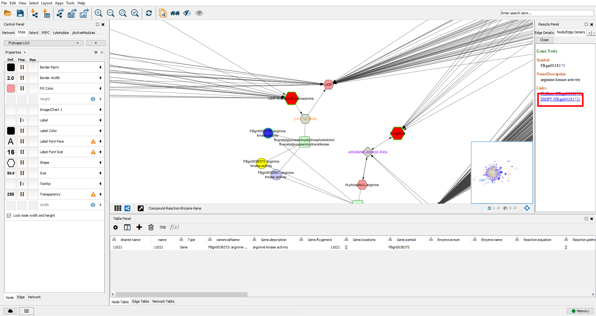
Task: Open FlyScape1.0.0 style dropdown
Action: tap(44, 43)
